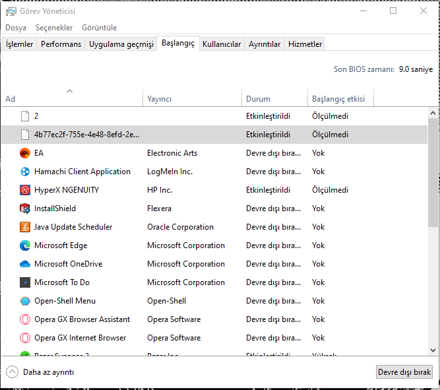The image size is (440, 390).
Task: Open the Dosya menu
Action: pos(16,28)
